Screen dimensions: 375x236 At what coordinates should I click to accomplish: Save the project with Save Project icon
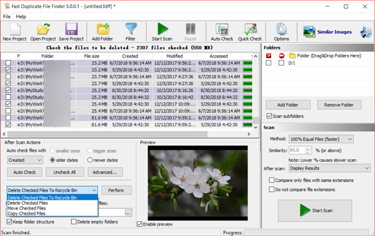pos(71,32)
